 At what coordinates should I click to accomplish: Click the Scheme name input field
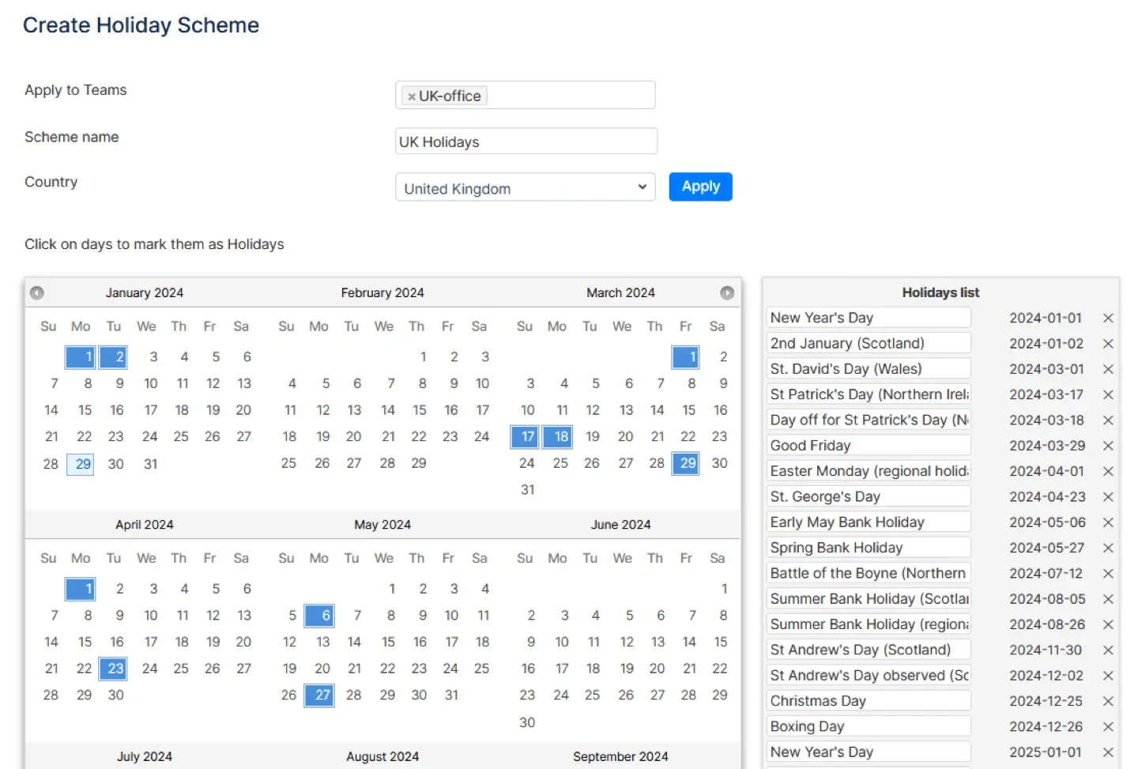click(x=525, y=141)
